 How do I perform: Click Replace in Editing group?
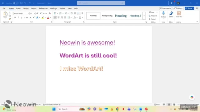coord(153,16)
